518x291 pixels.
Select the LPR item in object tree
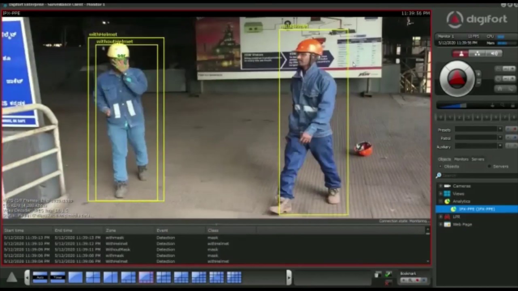click(456, 217)
